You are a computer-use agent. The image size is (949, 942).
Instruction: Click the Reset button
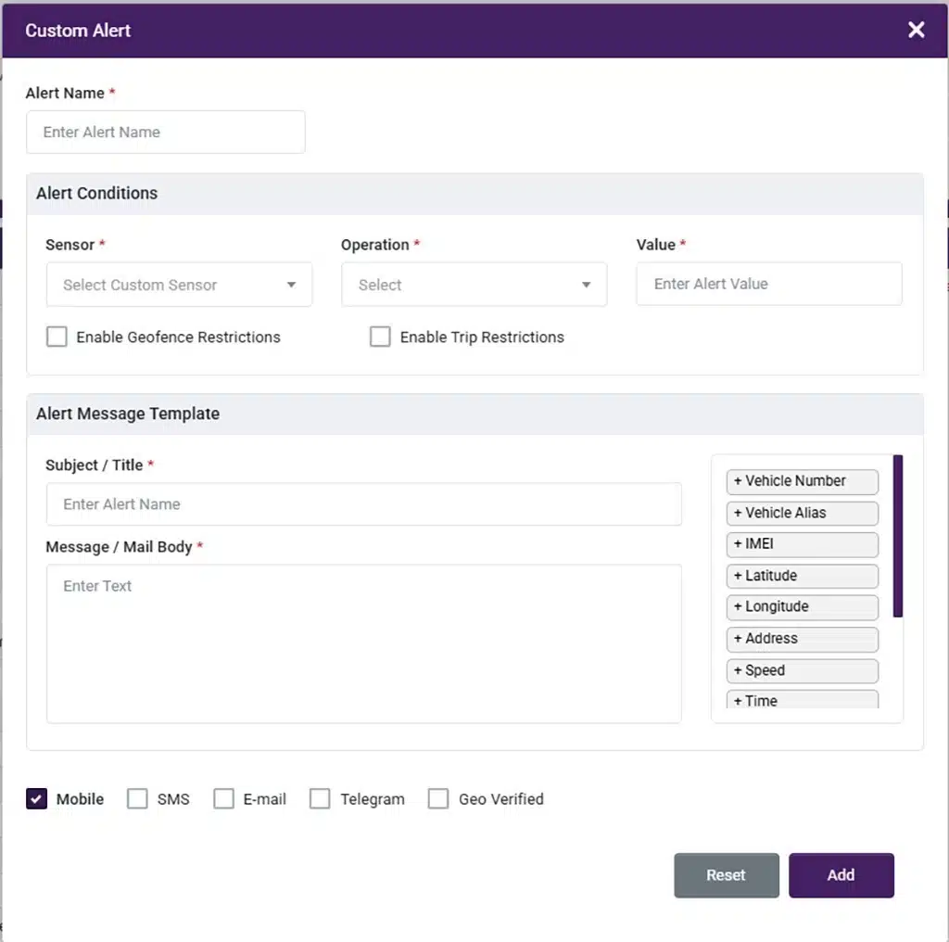click(727, 874)
